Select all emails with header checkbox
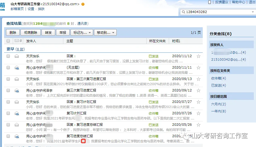 point(8,41)
